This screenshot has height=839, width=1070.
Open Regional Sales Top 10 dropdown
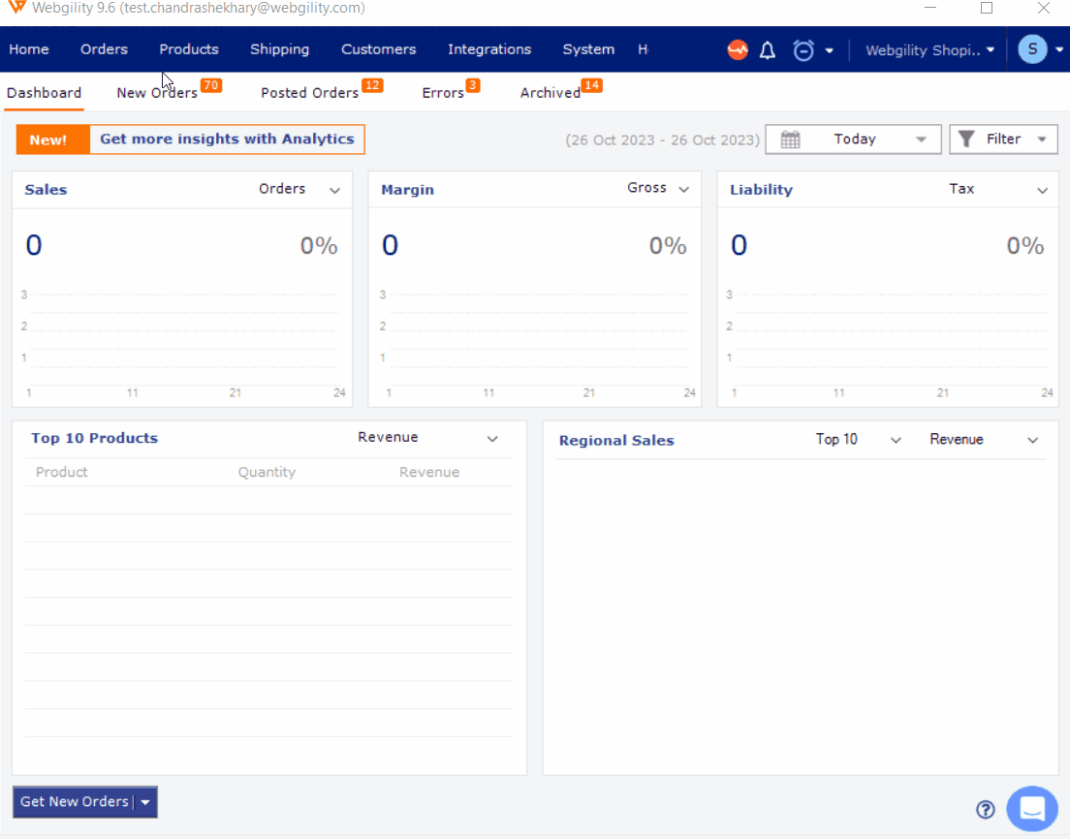896,441
